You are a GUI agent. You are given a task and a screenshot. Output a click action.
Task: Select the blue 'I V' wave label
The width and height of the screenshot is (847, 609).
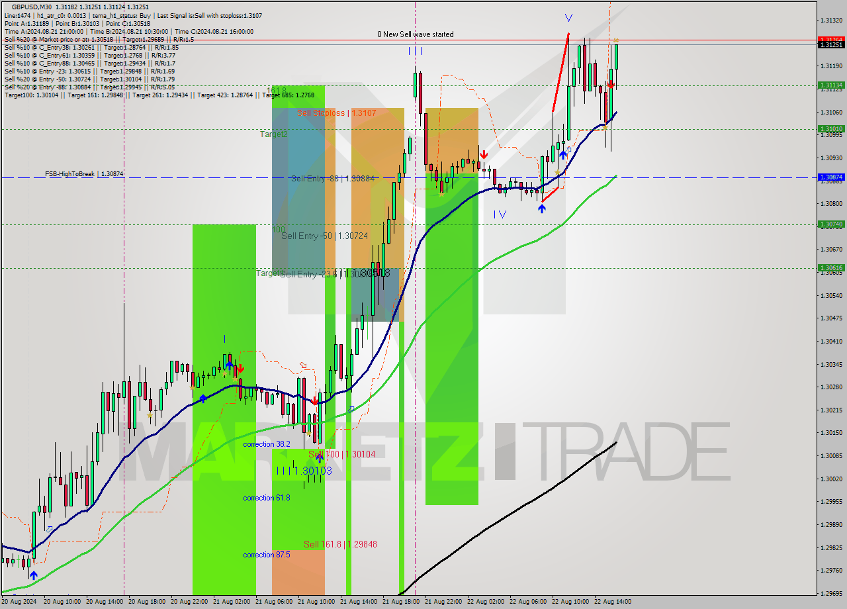pos(500,214)
